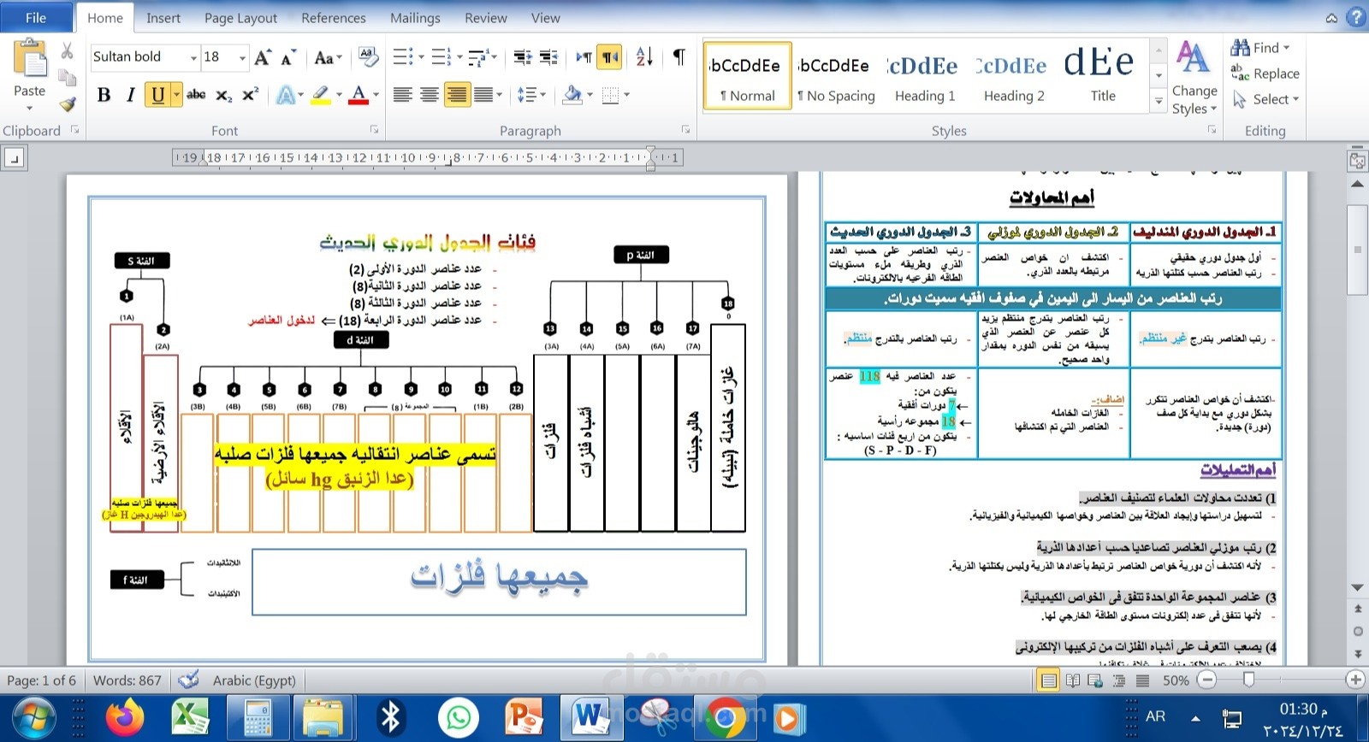Switch to Outline view
The width and height of the screenshot is (1369, 742).
pyautogui.click(x=1119, y=680)
